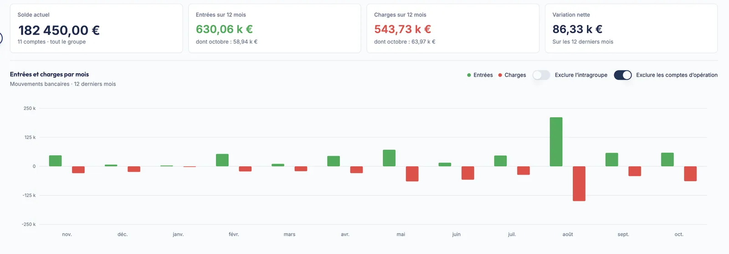Click the green mai Entrées bar
729x254 pixels.
tap(389, 158)
